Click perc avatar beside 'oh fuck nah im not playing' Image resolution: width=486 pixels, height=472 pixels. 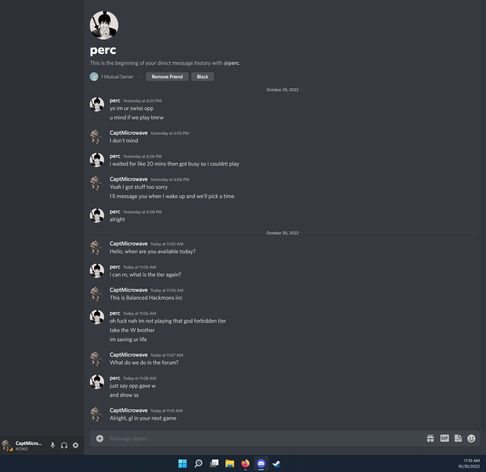pyautogui.click(x=97, y=317)
